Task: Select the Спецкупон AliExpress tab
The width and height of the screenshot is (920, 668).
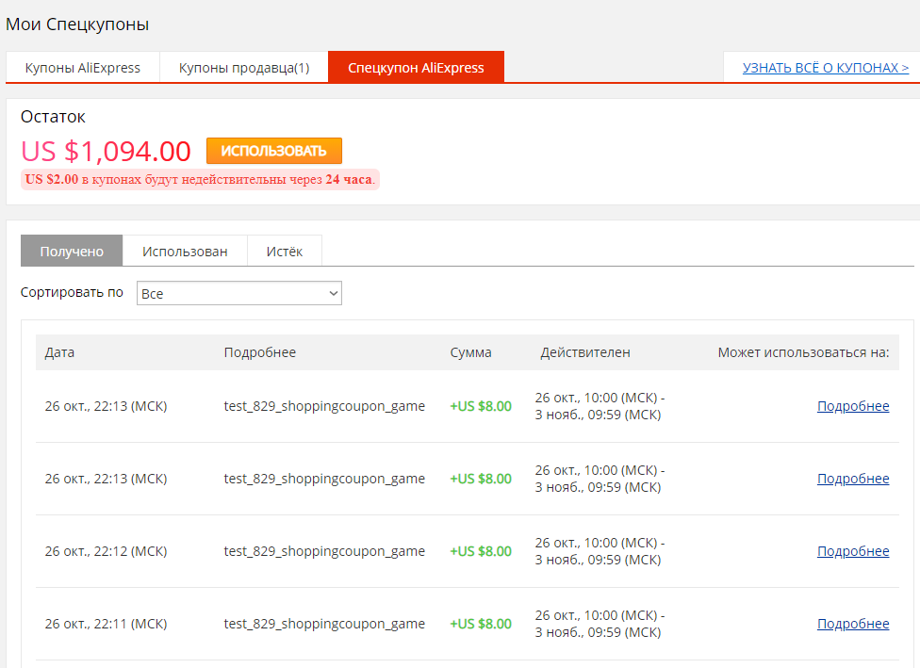Action: [416, 68]
